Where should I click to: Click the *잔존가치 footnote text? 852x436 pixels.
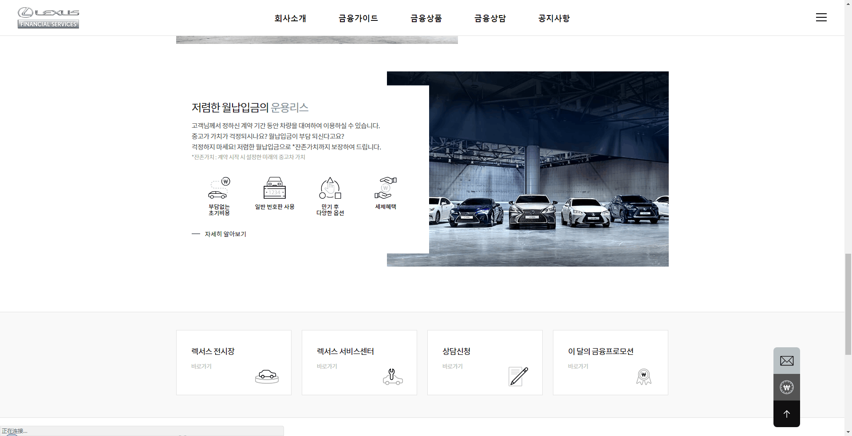click(248, 157)
